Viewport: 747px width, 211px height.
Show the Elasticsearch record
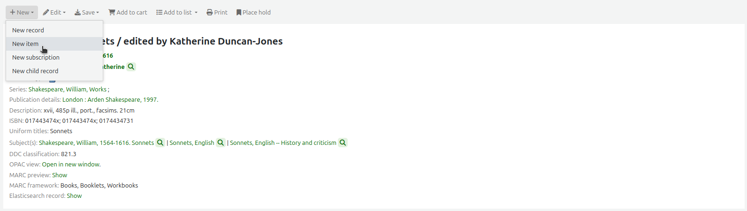point(74,196)
